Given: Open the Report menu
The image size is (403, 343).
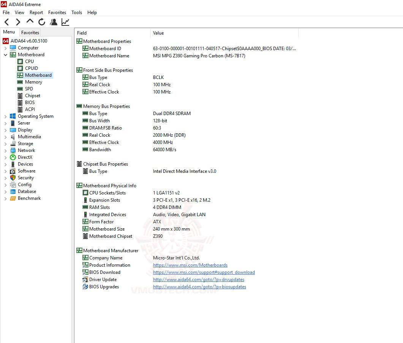Looking at the screenshot, I should (36, 12).
